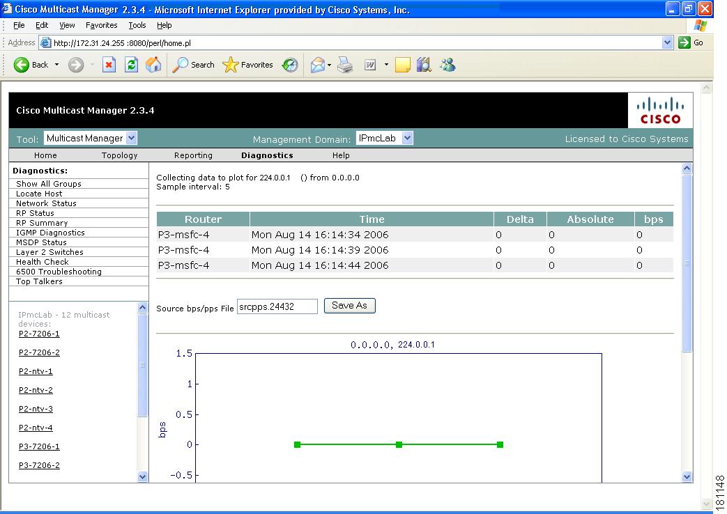Click the main content scroll up arrow
The image size is (727, 514).
click(x=687, y=169)
